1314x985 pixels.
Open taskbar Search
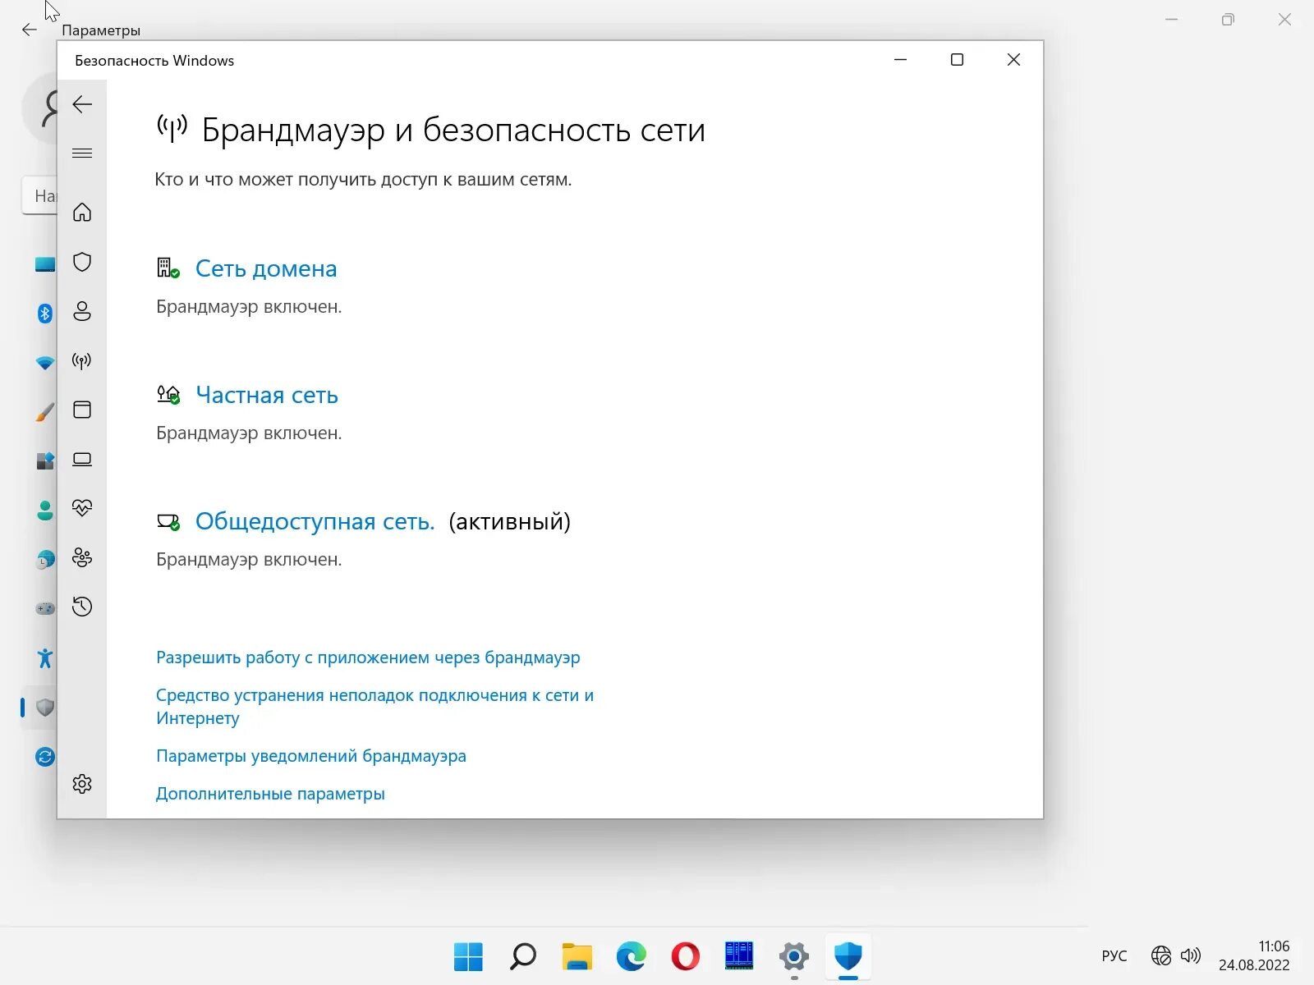(x=522, y=956)
